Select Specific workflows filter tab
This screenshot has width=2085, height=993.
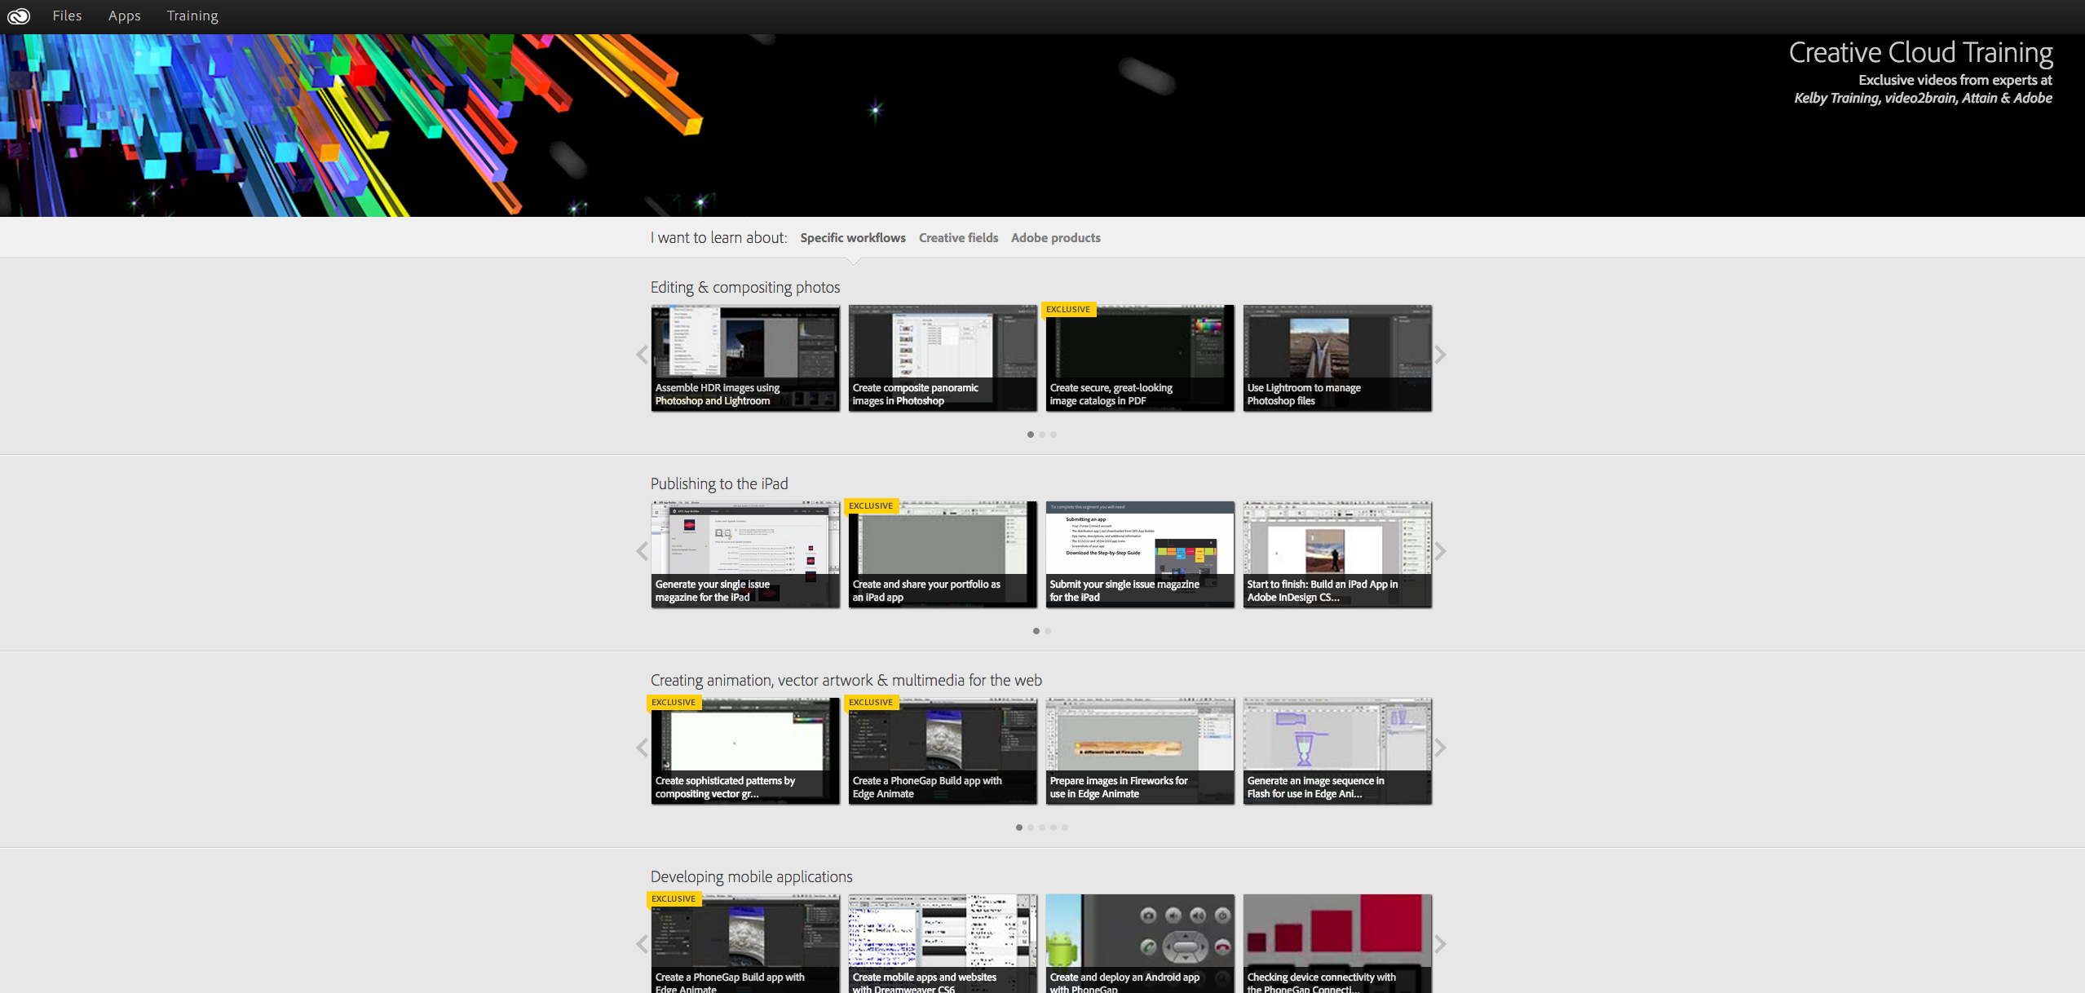(851, 238)
